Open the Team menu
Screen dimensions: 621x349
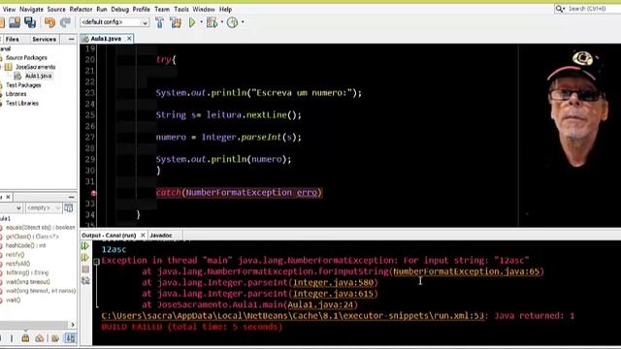point(162,9)
